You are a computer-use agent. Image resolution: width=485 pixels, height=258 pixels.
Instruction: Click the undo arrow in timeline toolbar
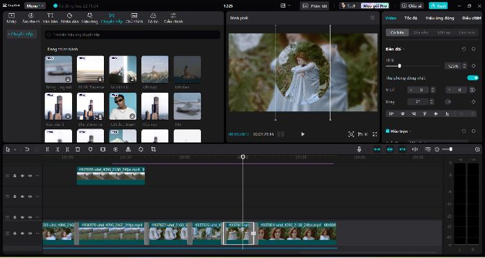tap(27, 149)
